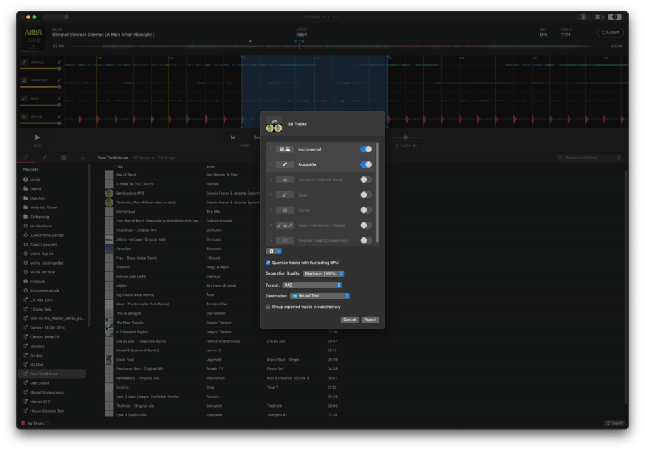645x451 pixels.
Task: Enable the Harmonic (without Bass) export toggle
Action: [366, 180]
